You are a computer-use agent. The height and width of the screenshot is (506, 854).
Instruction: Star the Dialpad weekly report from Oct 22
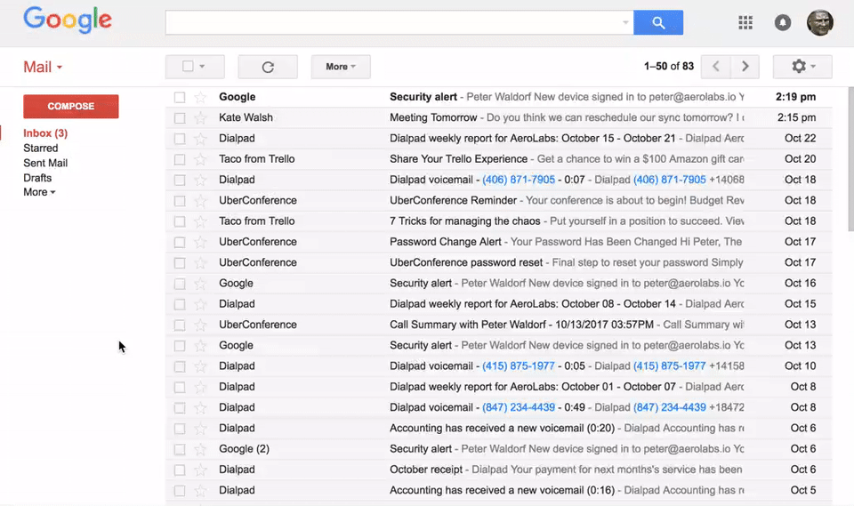tap(200, 139)
